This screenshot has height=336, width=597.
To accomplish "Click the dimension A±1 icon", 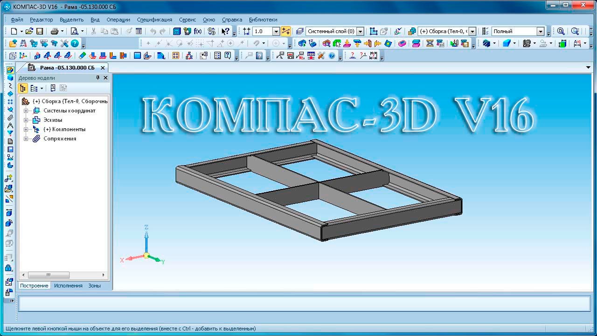I will coord(577,43).
